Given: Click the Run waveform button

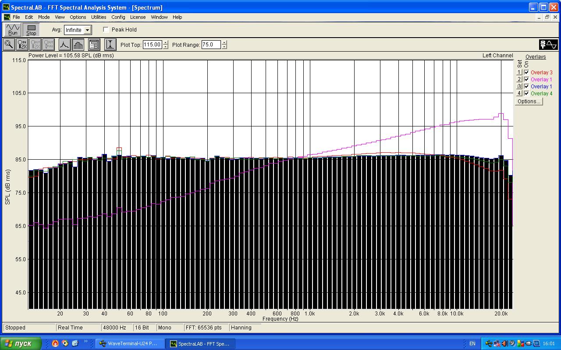Looking at the screenshot, I should coord(13,30).
